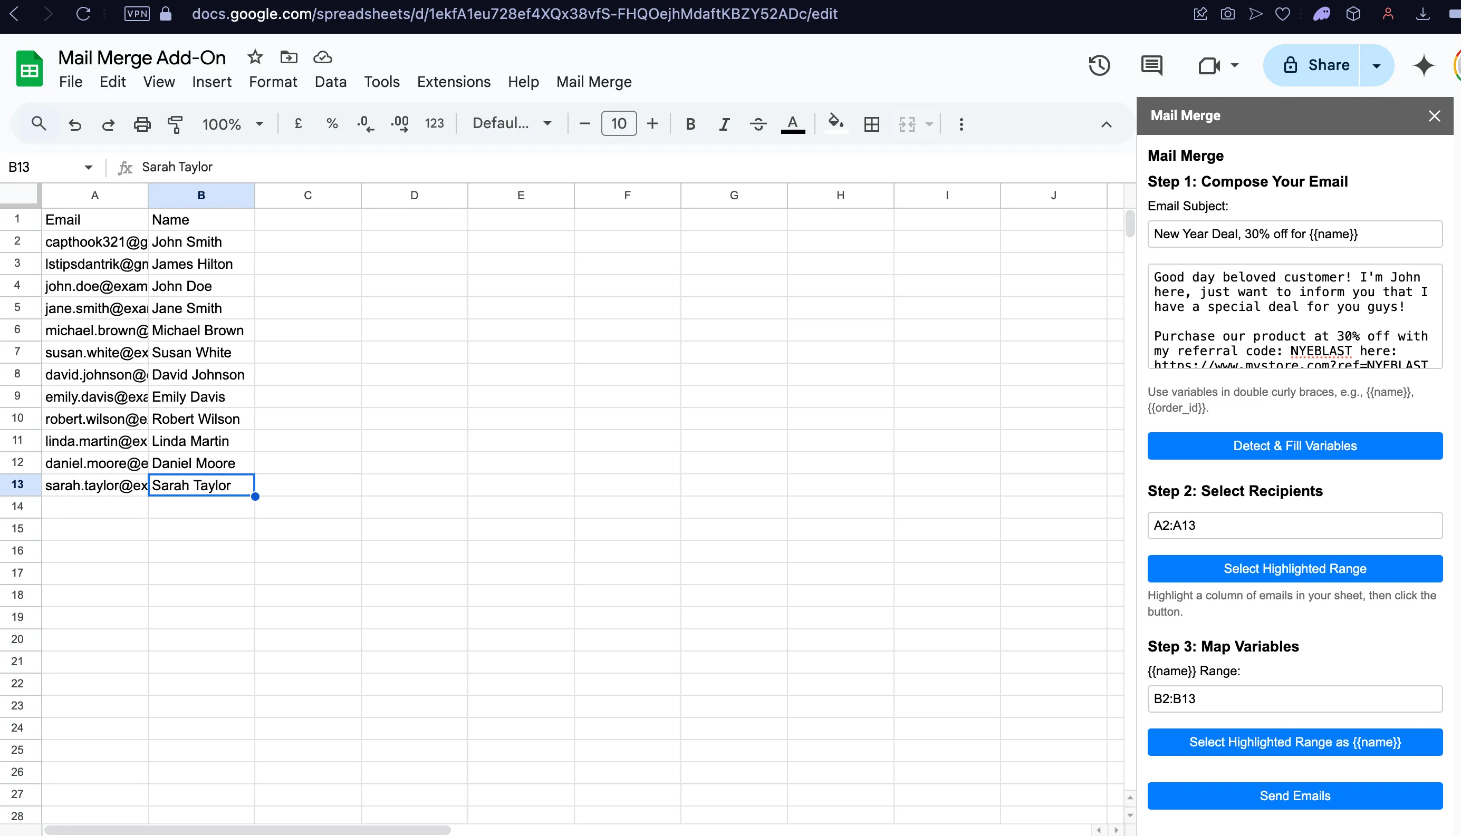Open the Mail Merge menu
Image resolution: width=1461 pixels, height=836 pixels.
click(593, 82)
